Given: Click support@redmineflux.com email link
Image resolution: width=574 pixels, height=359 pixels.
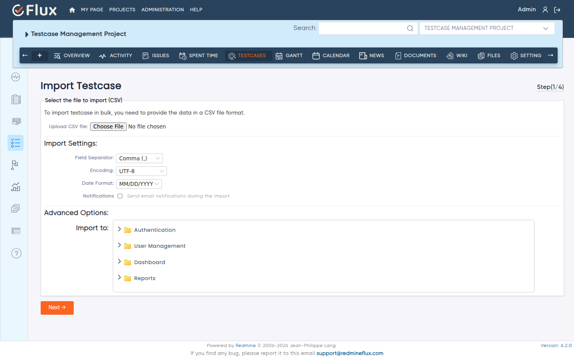Looking at the screenshot, I should 350,353.
